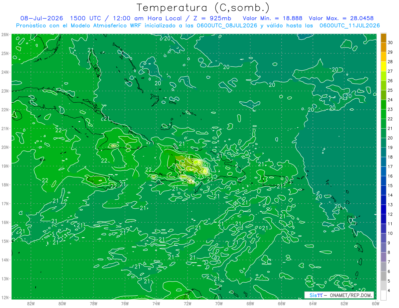Click the brown topmost legend color swatch
399x308 pixels.
pos(383,38)
